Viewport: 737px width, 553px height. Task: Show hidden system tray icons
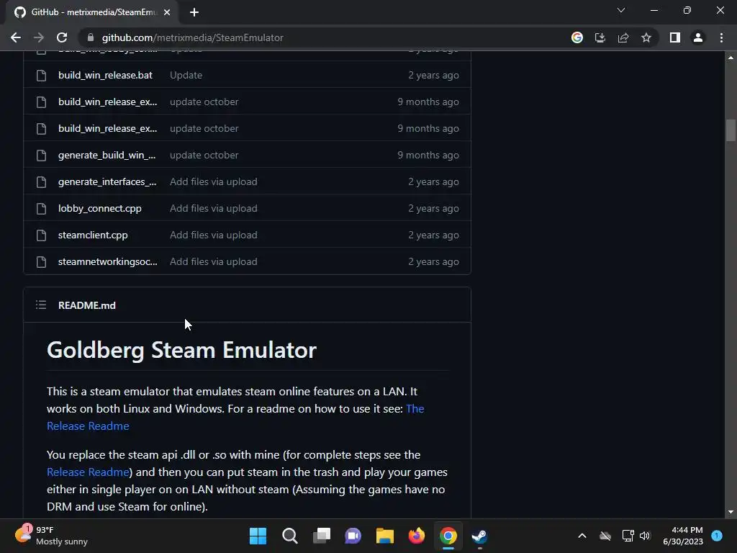582,536
